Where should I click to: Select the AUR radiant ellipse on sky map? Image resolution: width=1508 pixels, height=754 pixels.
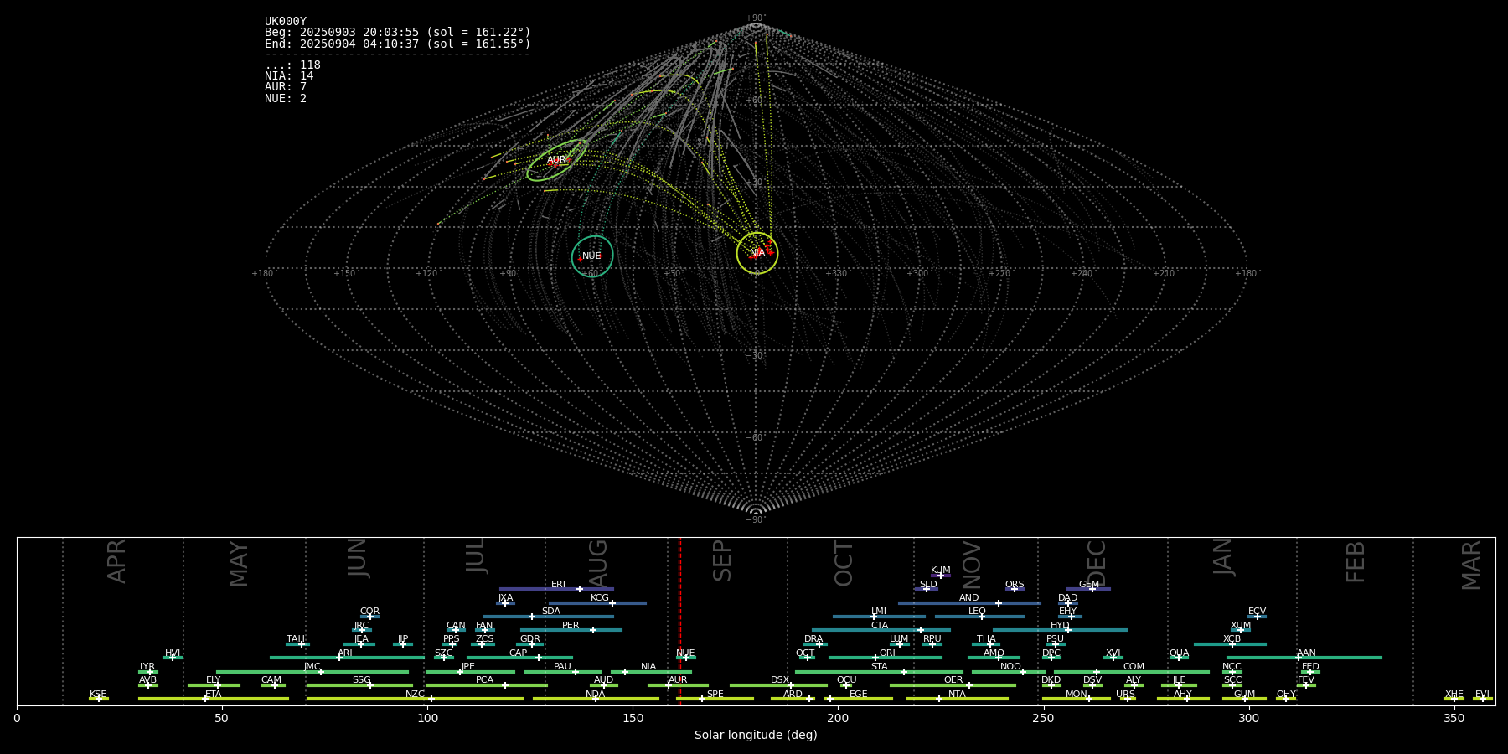(556, 160)
